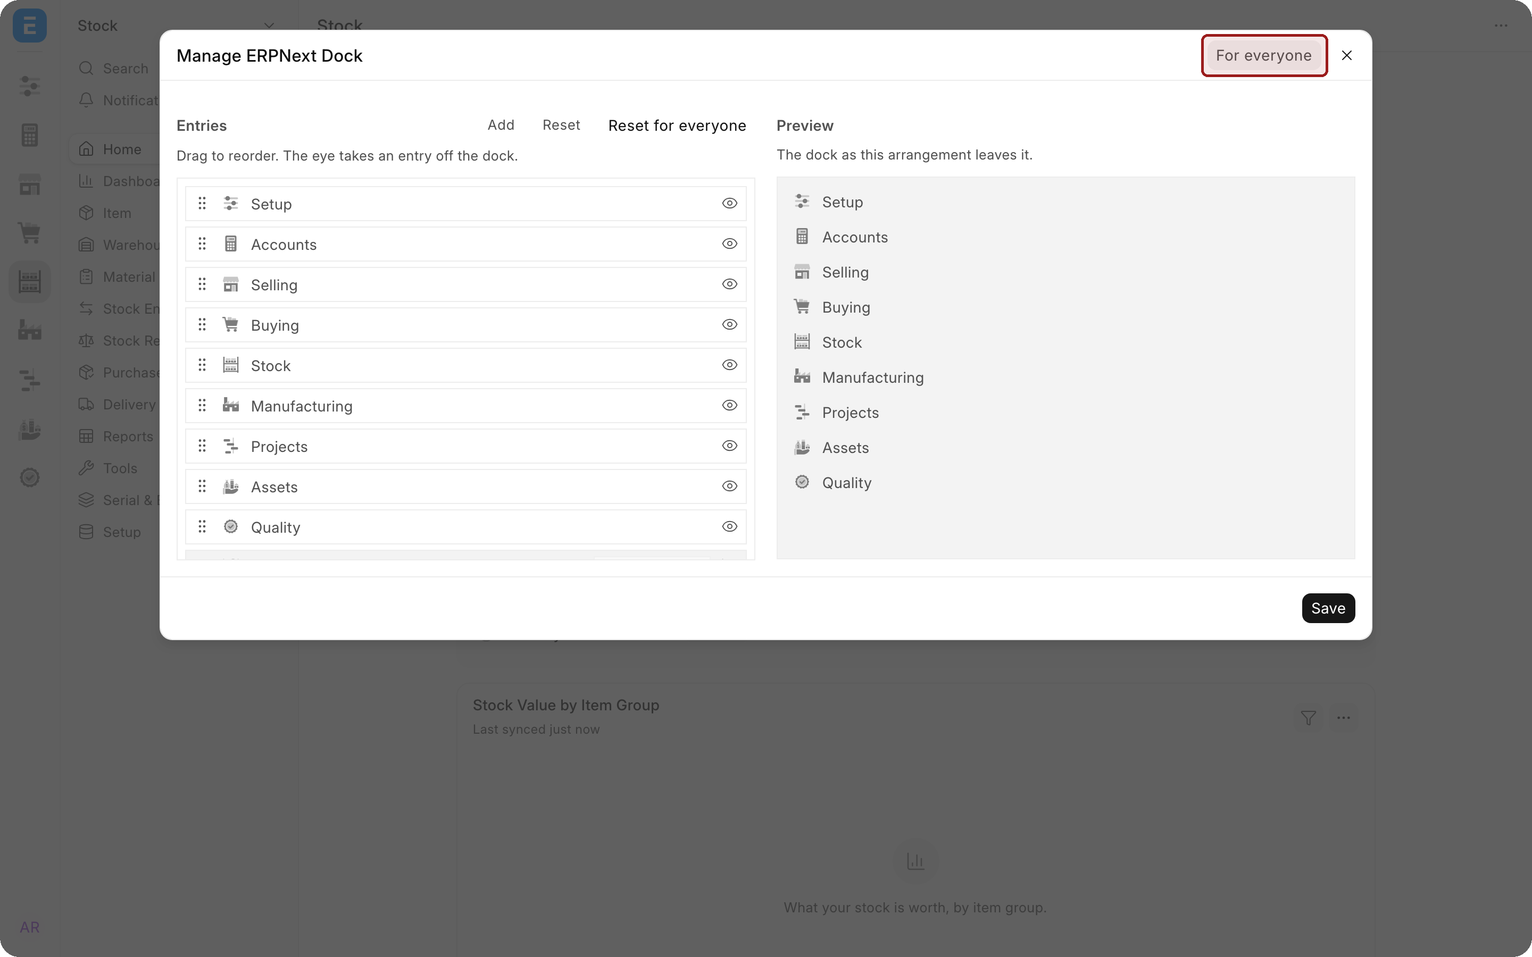Hide the Manufacturing entry via eye icon
Screen dimensions: 1532x957
pos(729,405)
